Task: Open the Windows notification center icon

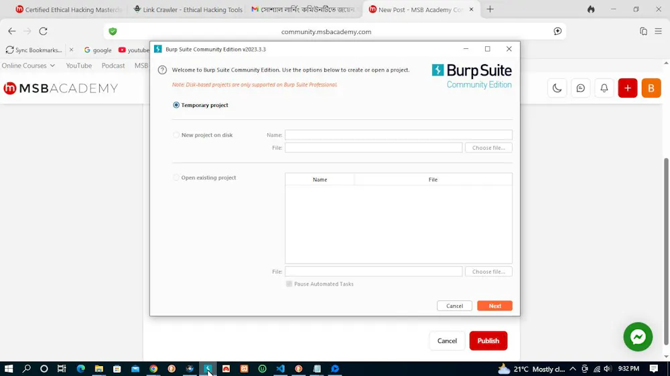Action: (653, 369)
